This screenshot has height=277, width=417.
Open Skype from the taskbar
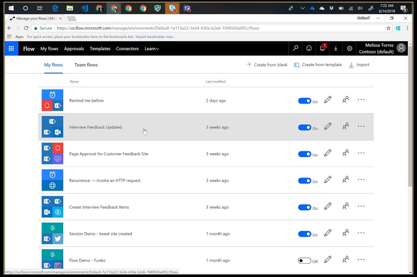click(172, 8)
